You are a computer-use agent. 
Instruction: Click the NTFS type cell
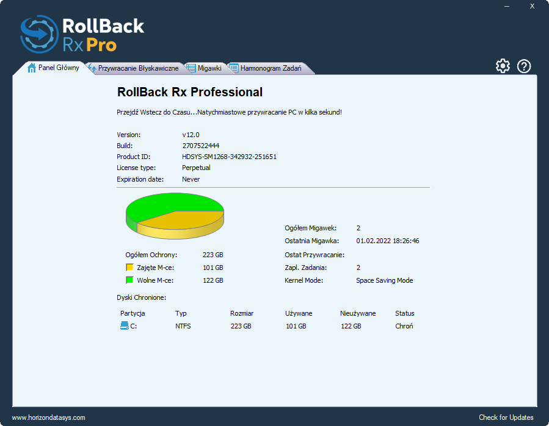click(183, 326)
